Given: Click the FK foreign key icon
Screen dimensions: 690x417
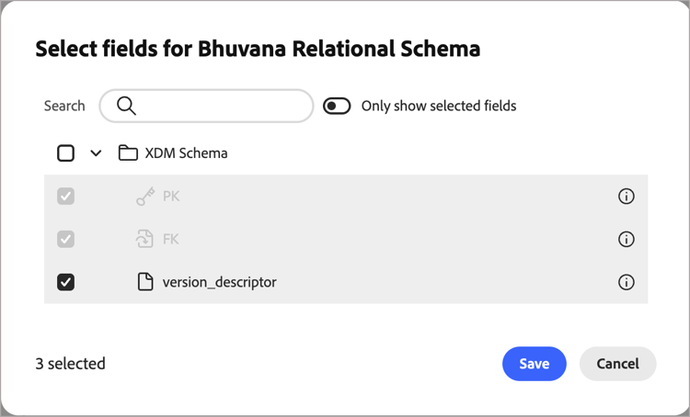Looking at the screenshot, I should click(144, 239).
